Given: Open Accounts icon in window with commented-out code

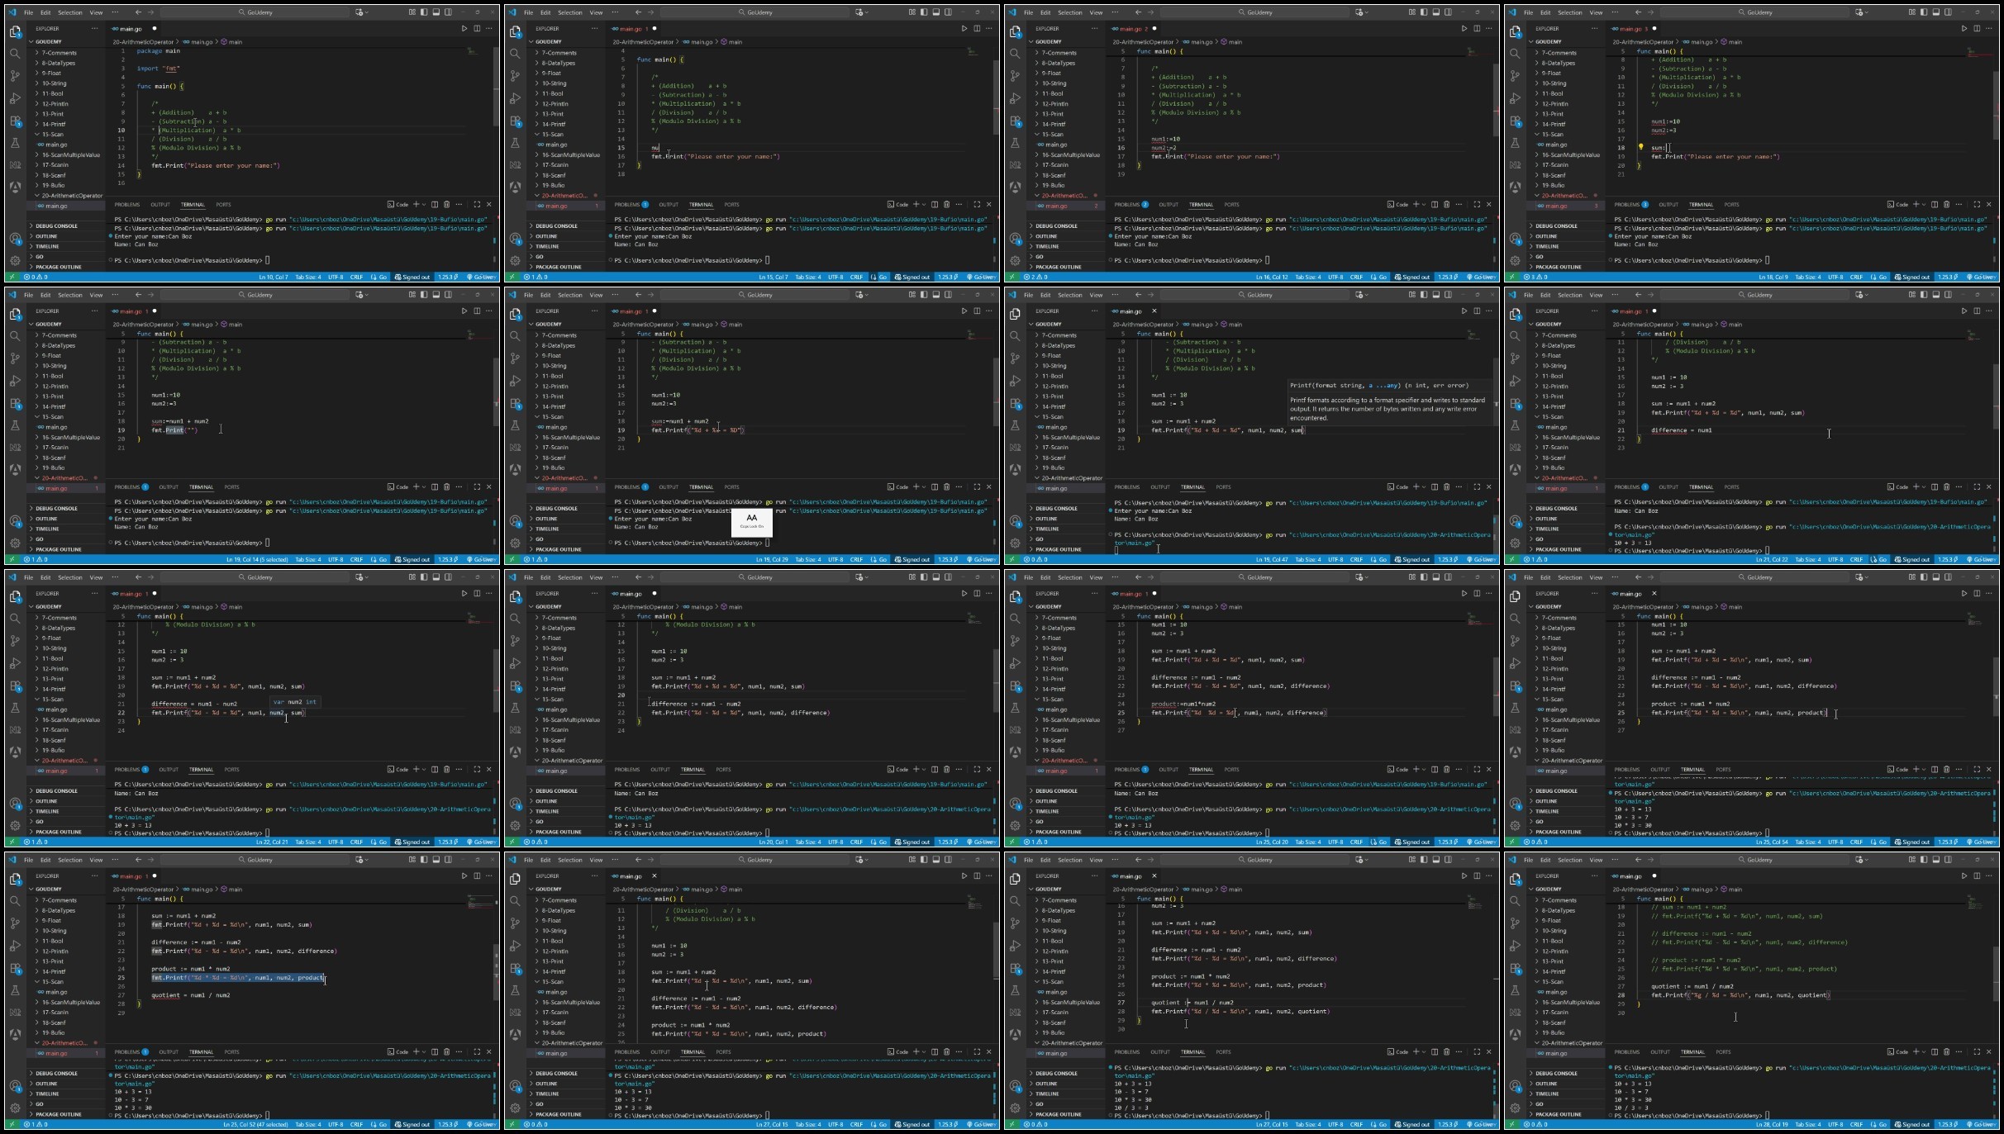Looking at the screenshot, I should (x=1515, y=1086).
